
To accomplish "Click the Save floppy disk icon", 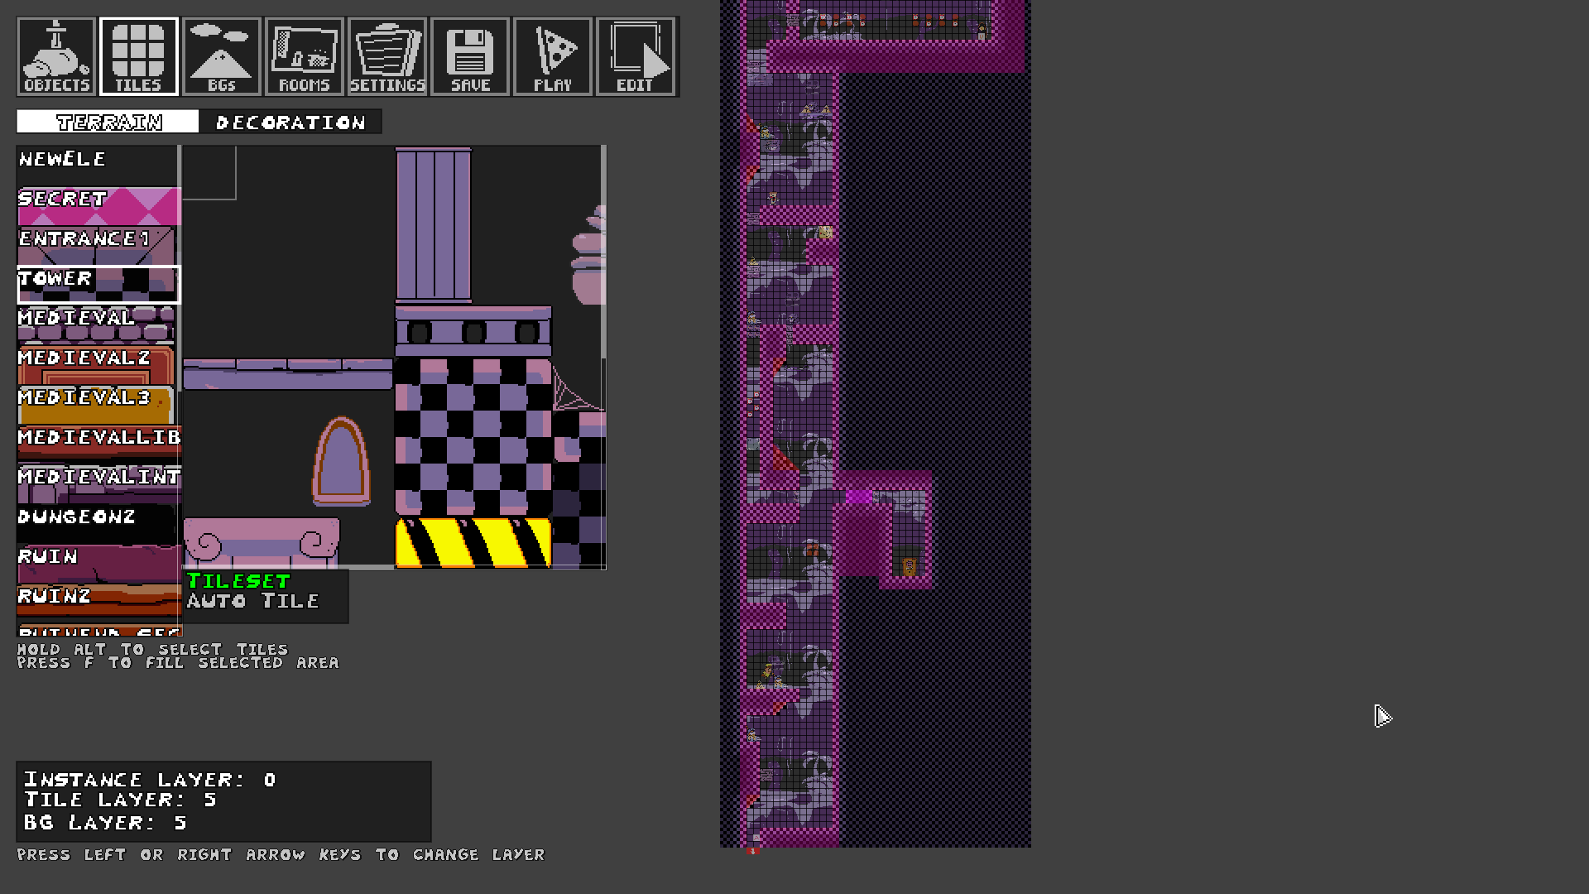I will coord(470,56).
